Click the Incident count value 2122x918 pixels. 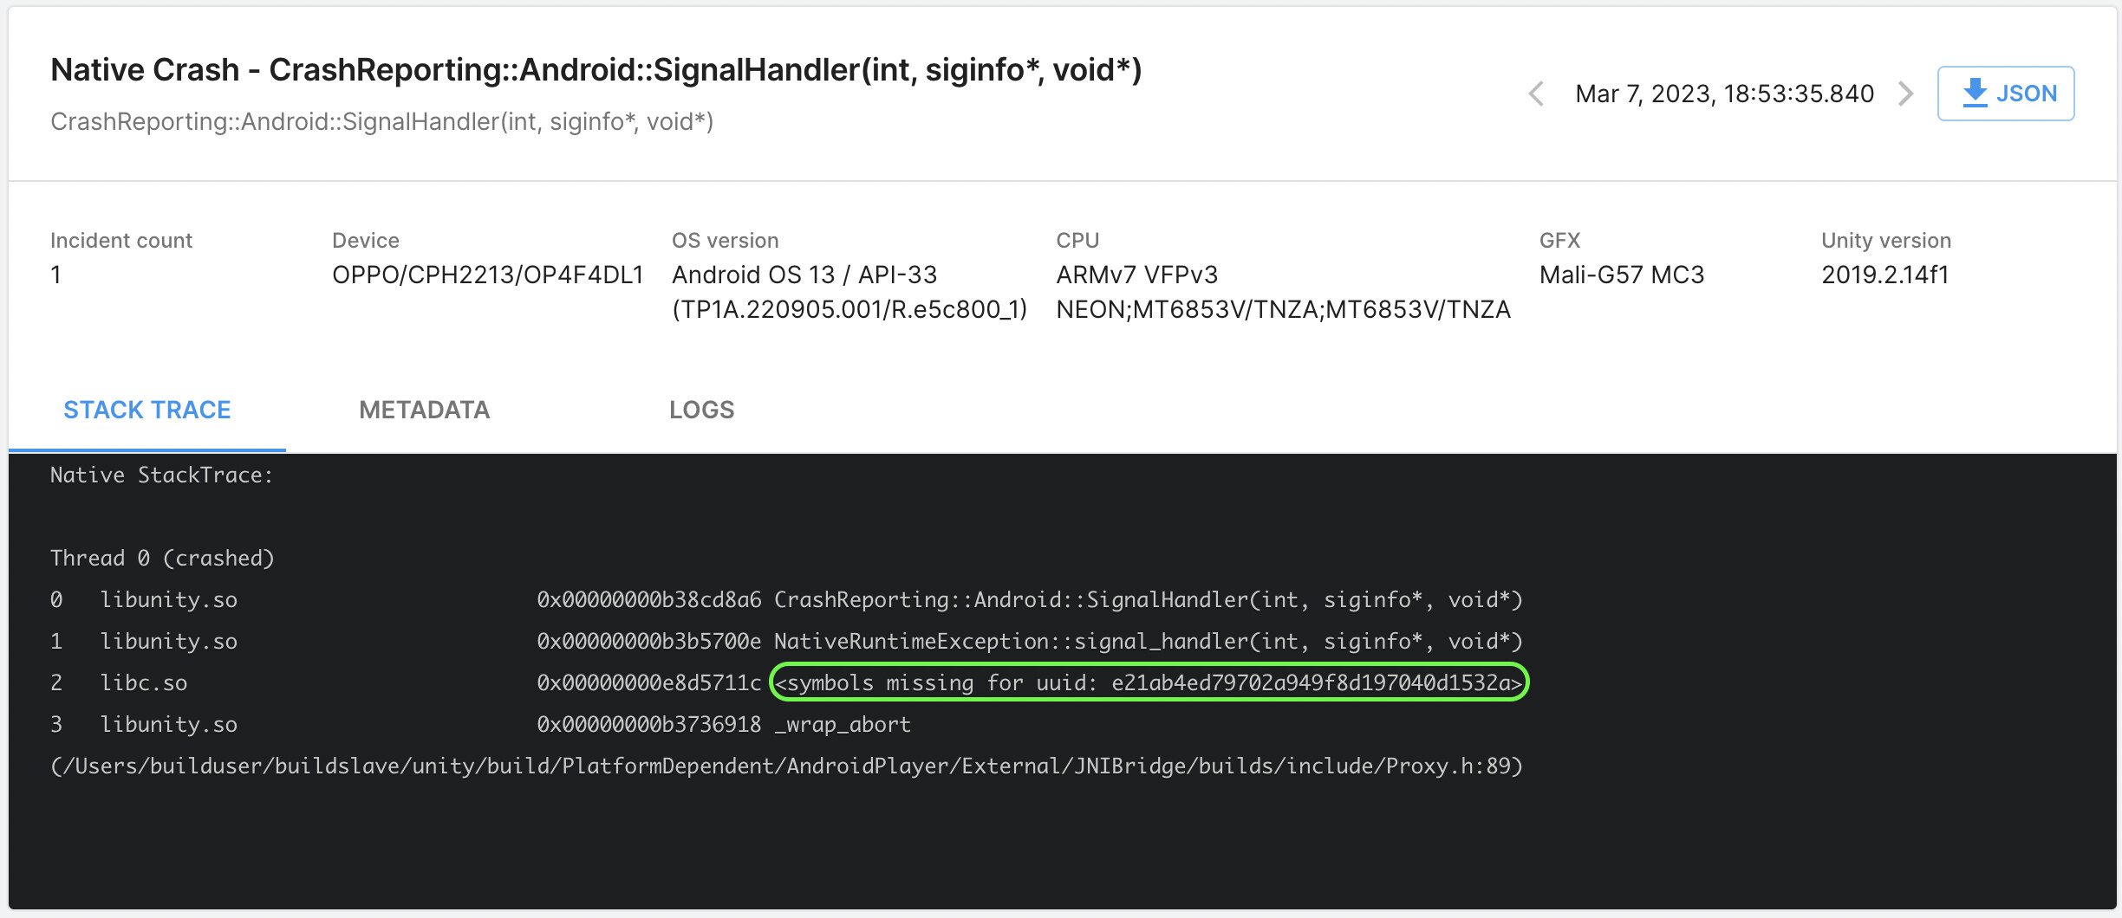click(56, 275)
